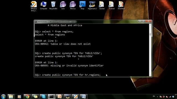Select the Aachen folder on desktop

point(102,5)
